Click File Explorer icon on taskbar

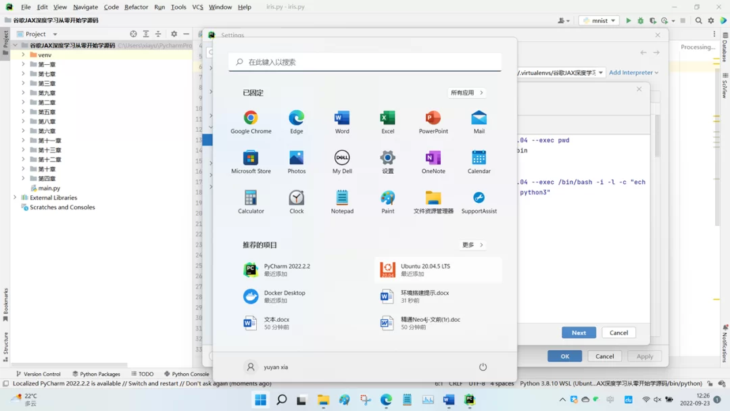(x=323, y=400)
